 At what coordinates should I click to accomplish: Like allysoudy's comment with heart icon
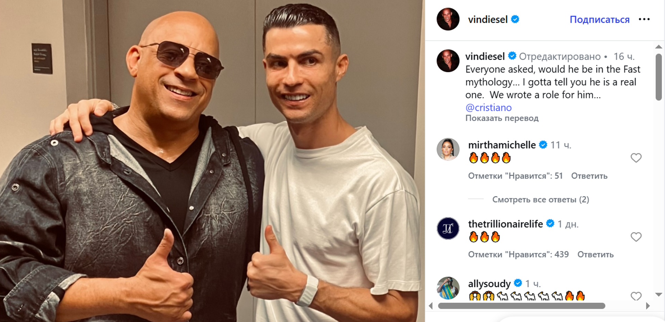[636, 296]
